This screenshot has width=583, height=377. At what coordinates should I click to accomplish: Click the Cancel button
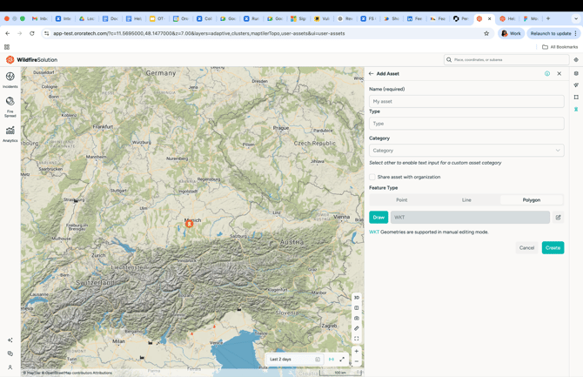click(x=526, y=248)
